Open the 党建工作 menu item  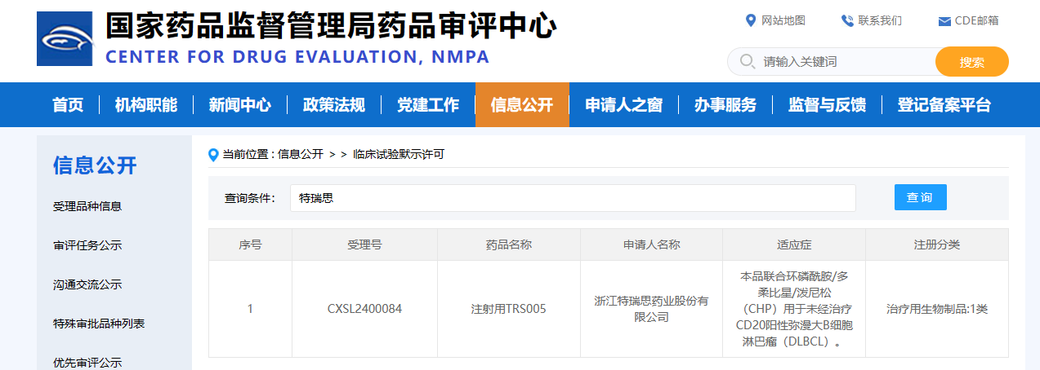pyautogui.click(x=428, y=104)
